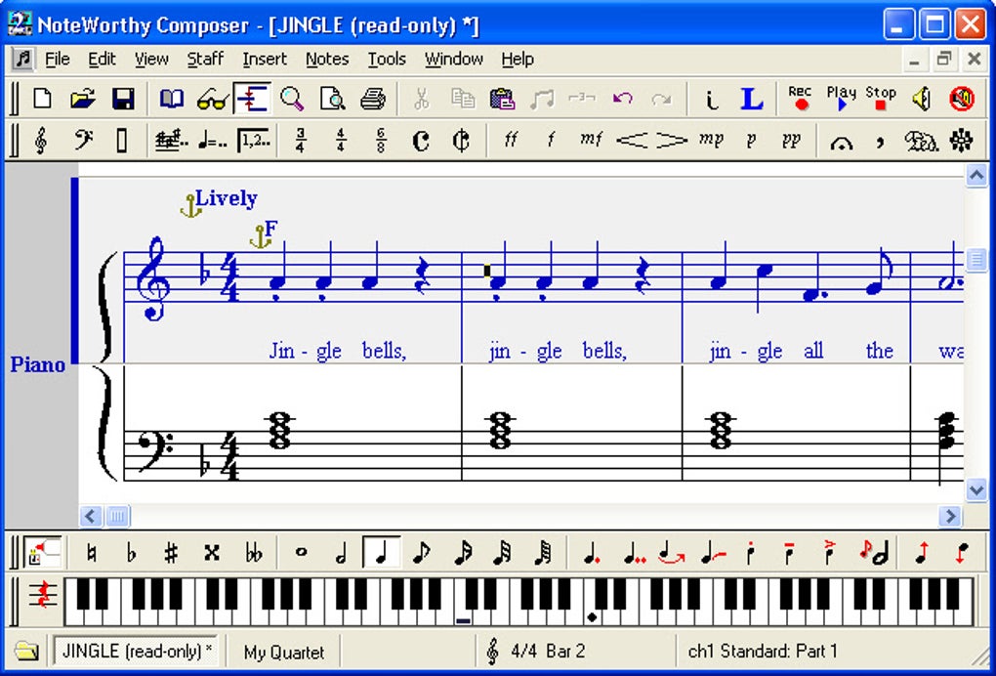The image size is (996, 676).
Task: Open the Insert menu
Action: 265,60
